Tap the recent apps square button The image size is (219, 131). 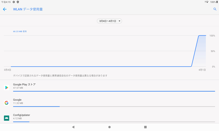145,127
